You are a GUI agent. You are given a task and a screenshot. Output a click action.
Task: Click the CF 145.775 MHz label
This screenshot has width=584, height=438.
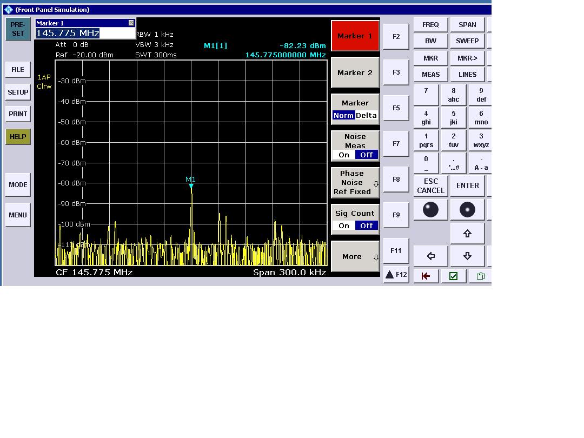[x=94, y=272]
